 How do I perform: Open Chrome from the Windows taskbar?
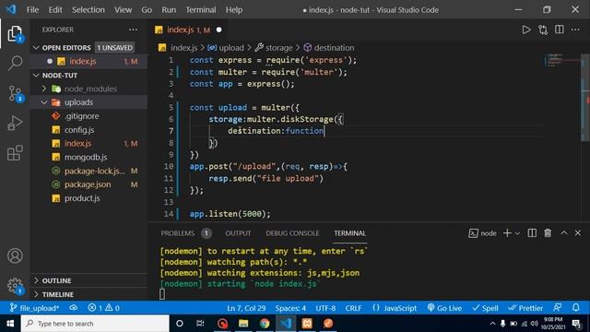265,324
